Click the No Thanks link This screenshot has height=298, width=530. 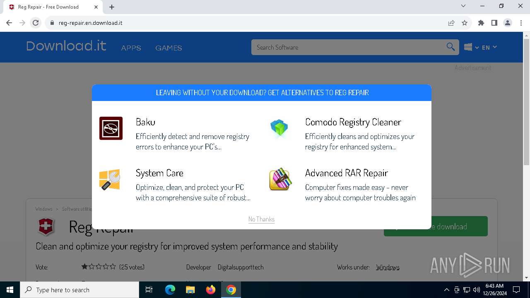click(x=261, y=219)
